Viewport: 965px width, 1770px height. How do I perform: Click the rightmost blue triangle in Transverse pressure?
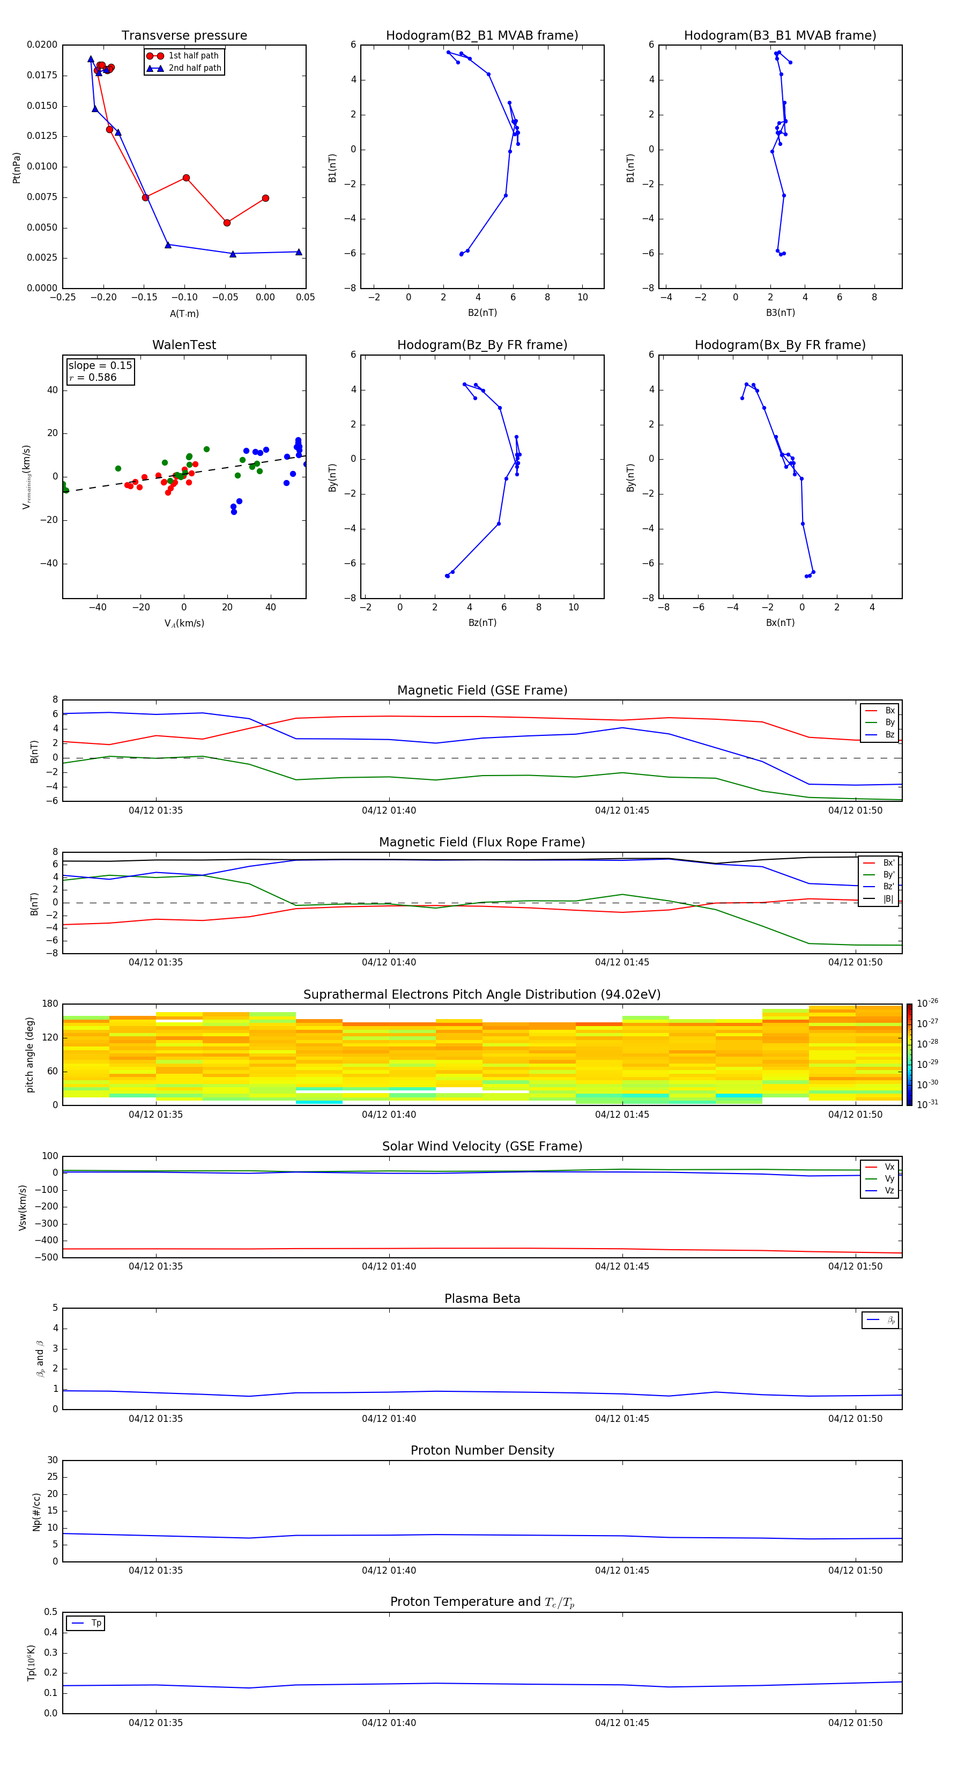click(299, 252)
